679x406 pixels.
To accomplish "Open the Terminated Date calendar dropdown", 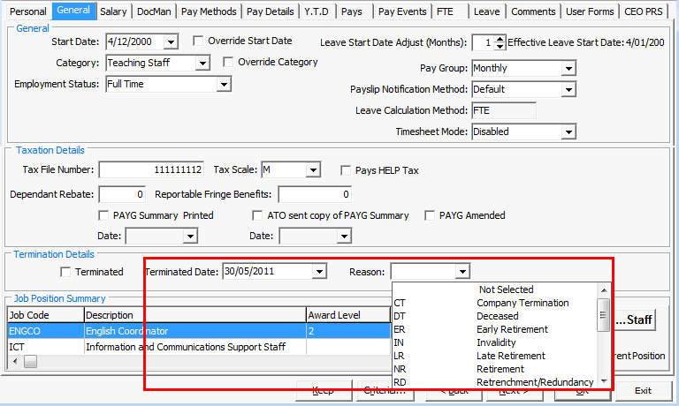I will (319, 272).
